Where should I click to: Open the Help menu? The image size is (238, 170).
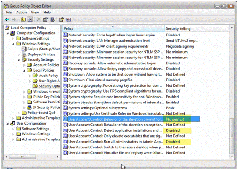[47, 12]
